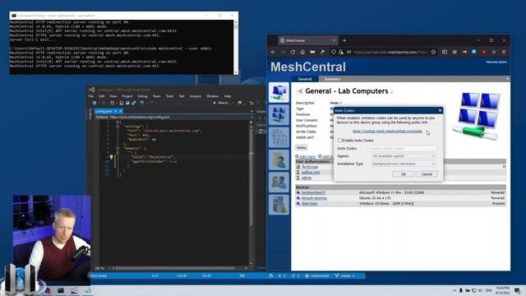
Task: Click the edit pencil after Lab Computers title
Action: tap(391, 92)
